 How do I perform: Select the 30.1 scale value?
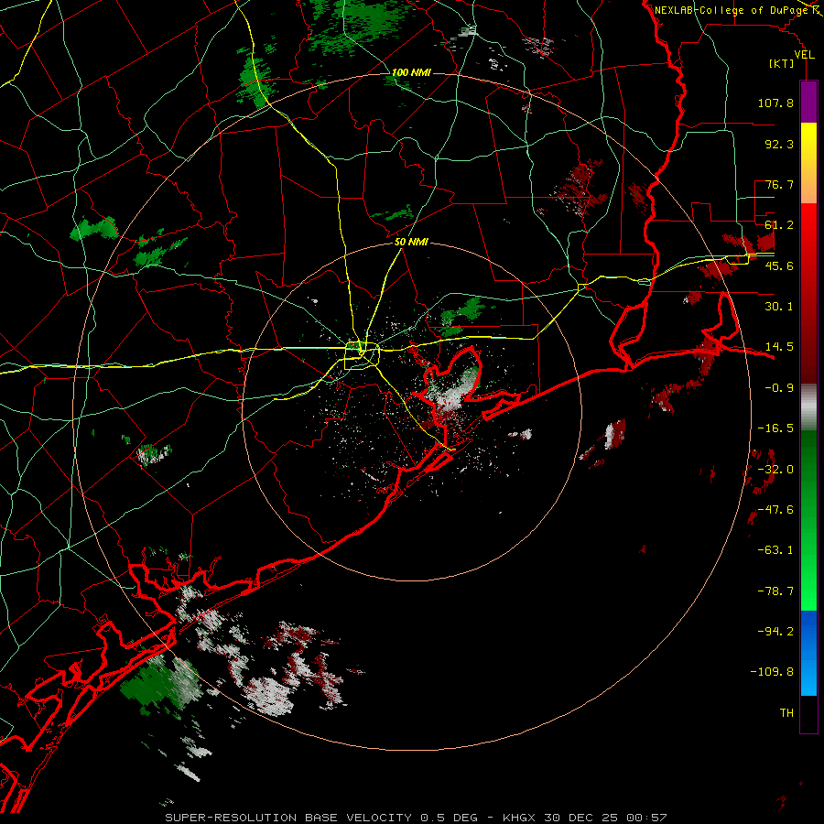click(779, 307)
